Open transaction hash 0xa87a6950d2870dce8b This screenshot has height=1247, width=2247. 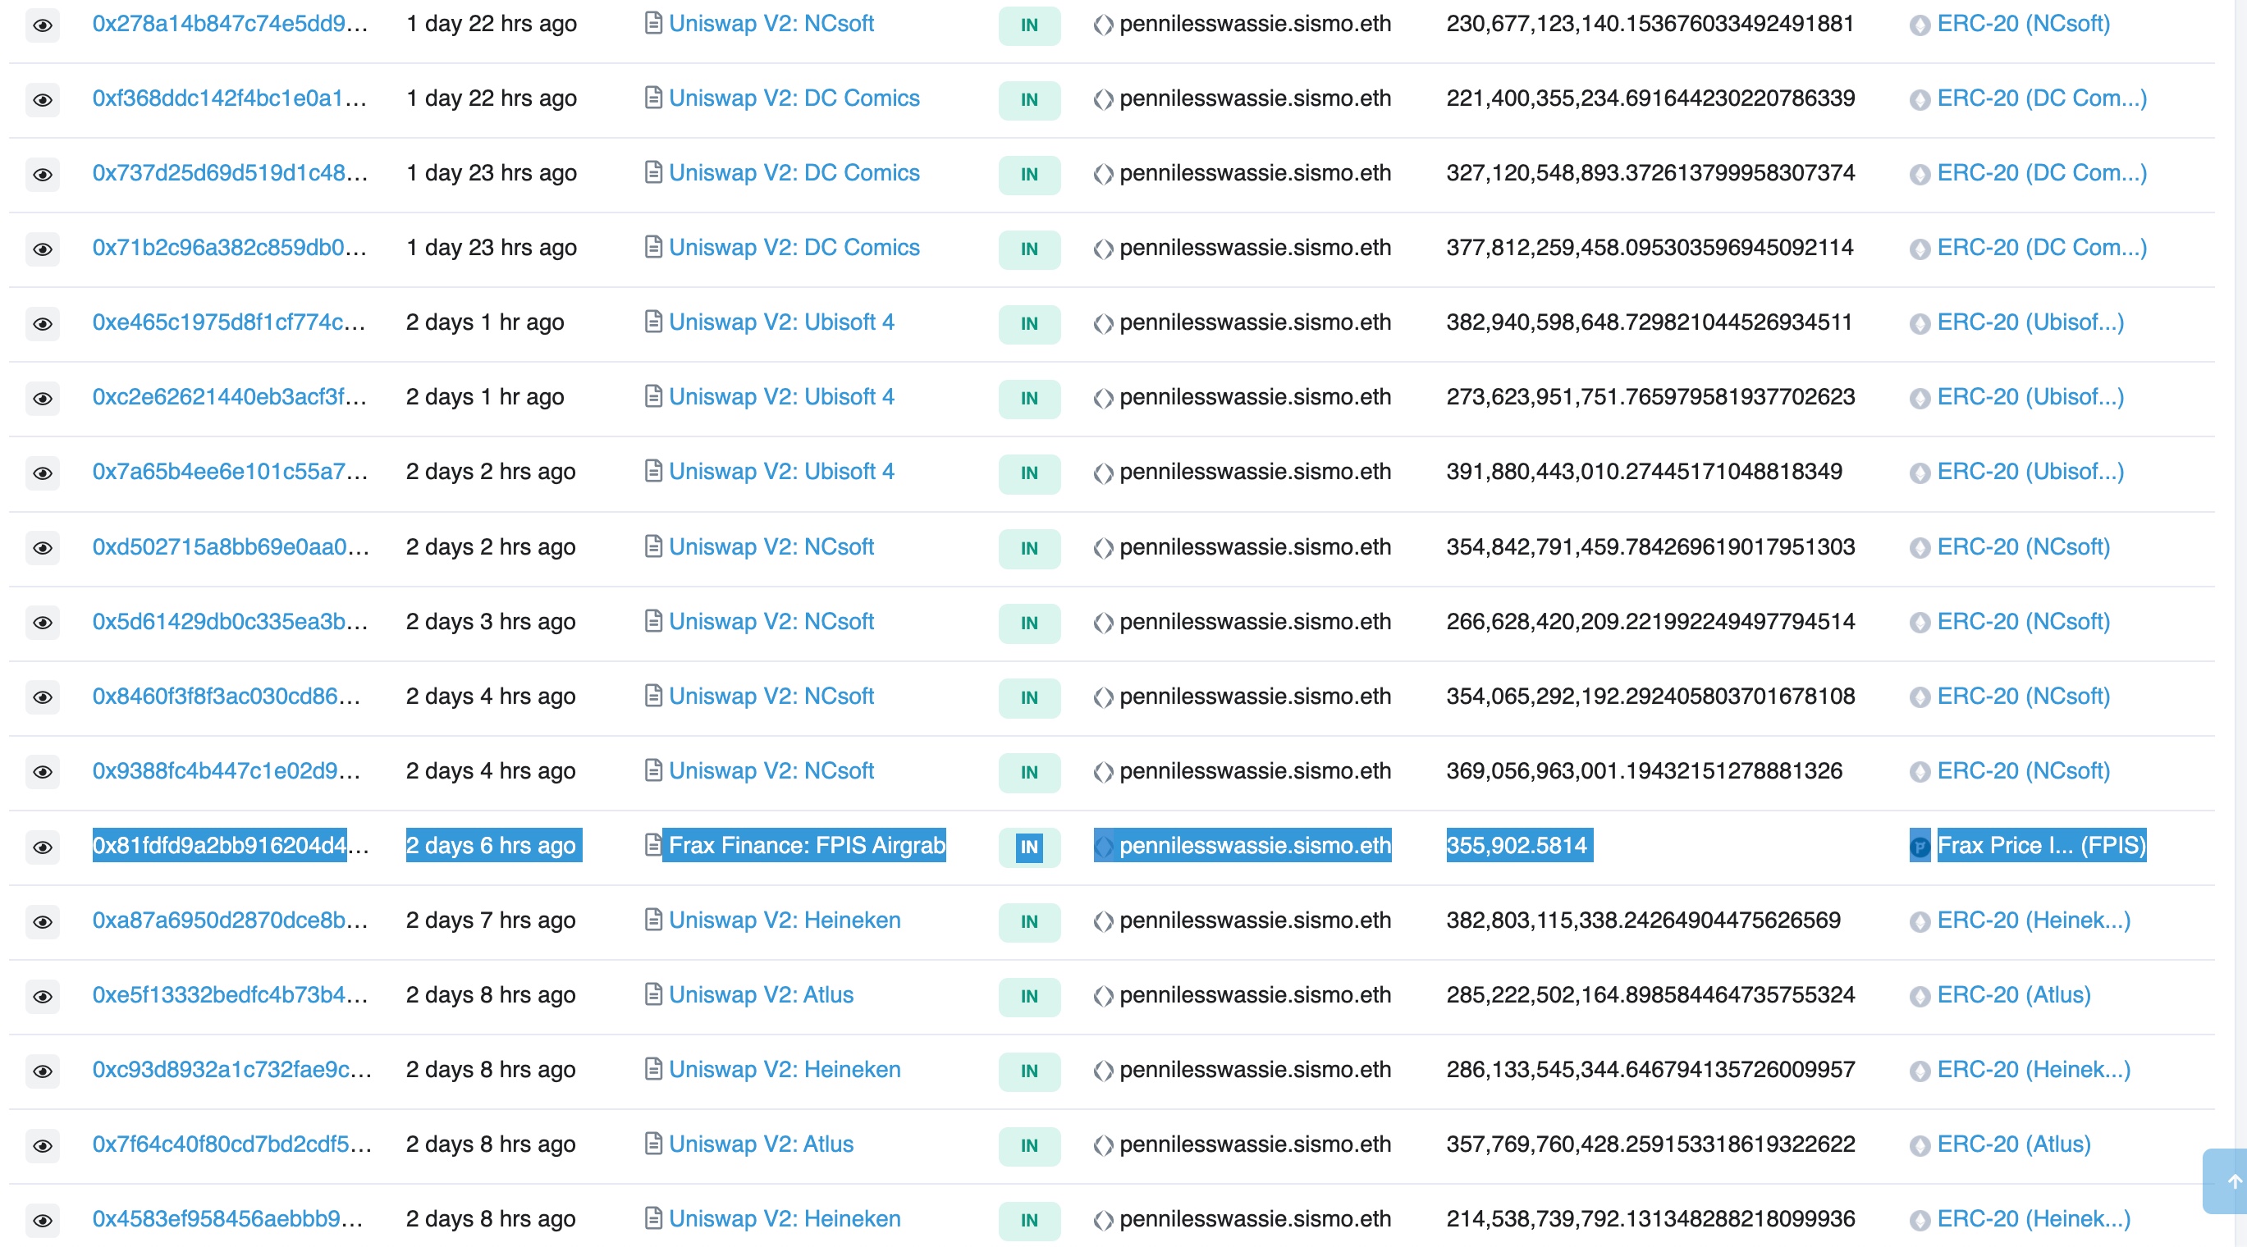pos(231,920)
